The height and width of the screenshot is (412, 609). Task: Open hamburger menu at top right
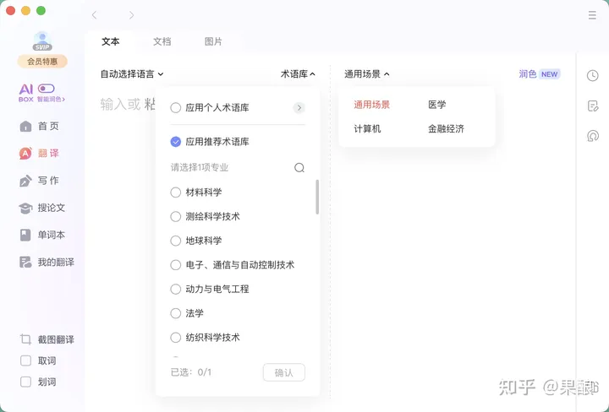[x=592, y=15]
